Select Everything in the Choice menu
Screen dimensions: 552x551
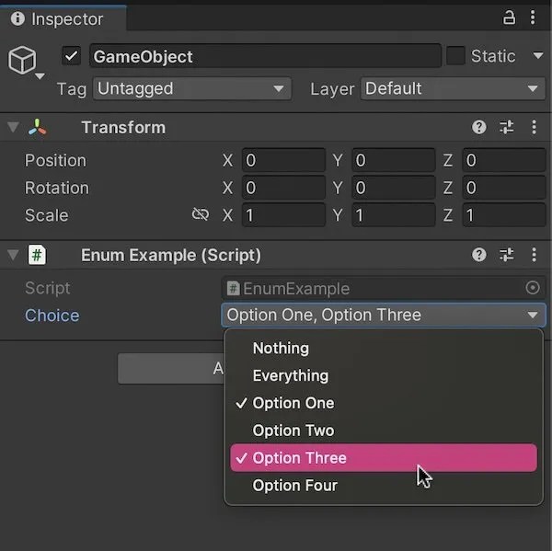pos(291,375)
